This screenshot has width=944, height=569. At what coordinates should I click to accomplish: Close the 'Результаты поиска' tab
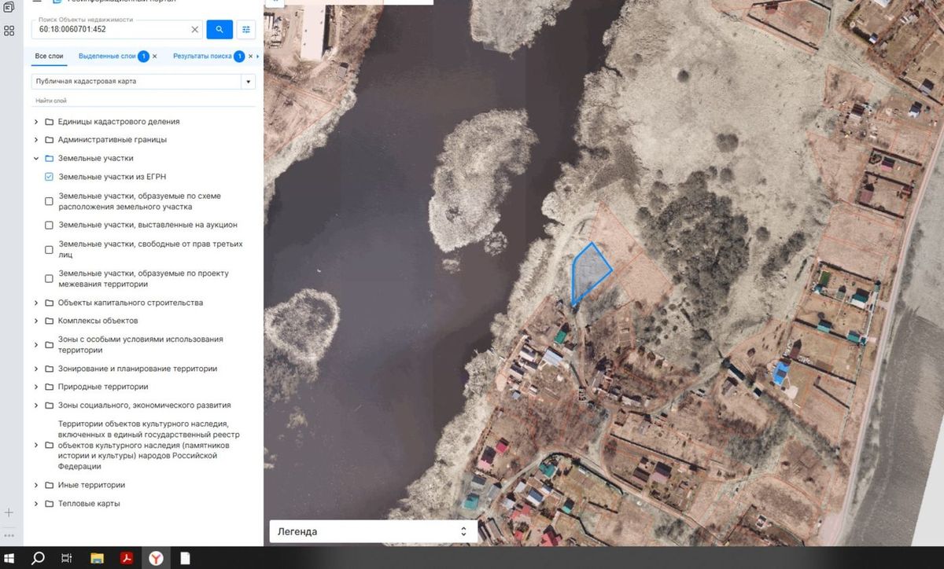pyautogui.click(x=252, y=57)
